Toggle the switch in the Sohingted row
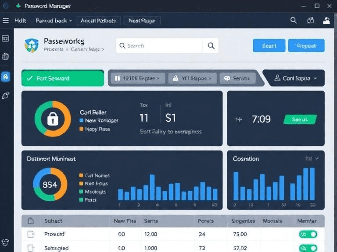Viewport: 337px width, 252px height. (x=308, y=248)
